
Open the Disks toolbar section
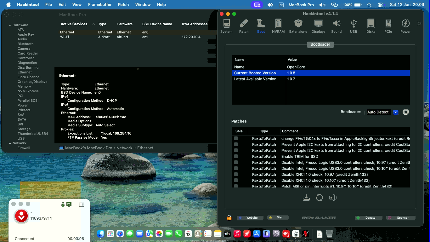(x=371, y=26)
